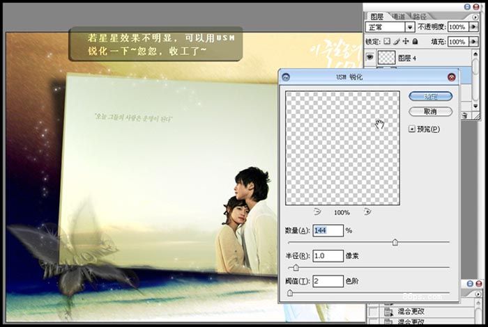Click the 半径(R) label
The height and width of the screenshot is (327, 488).
click(x=298, y=256)
